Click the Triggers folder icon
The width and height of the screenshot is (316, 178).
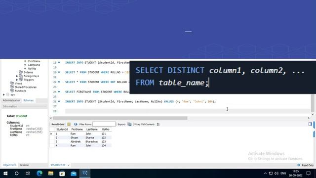[x=21, y=80]
